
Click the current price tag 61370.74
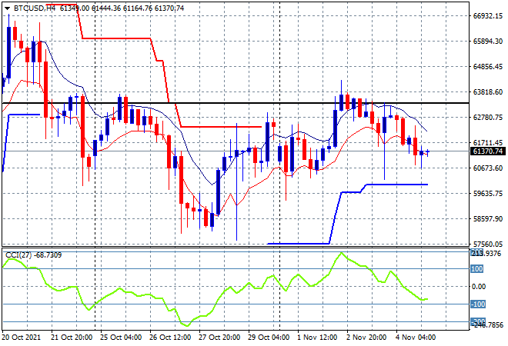click(486, 151)
